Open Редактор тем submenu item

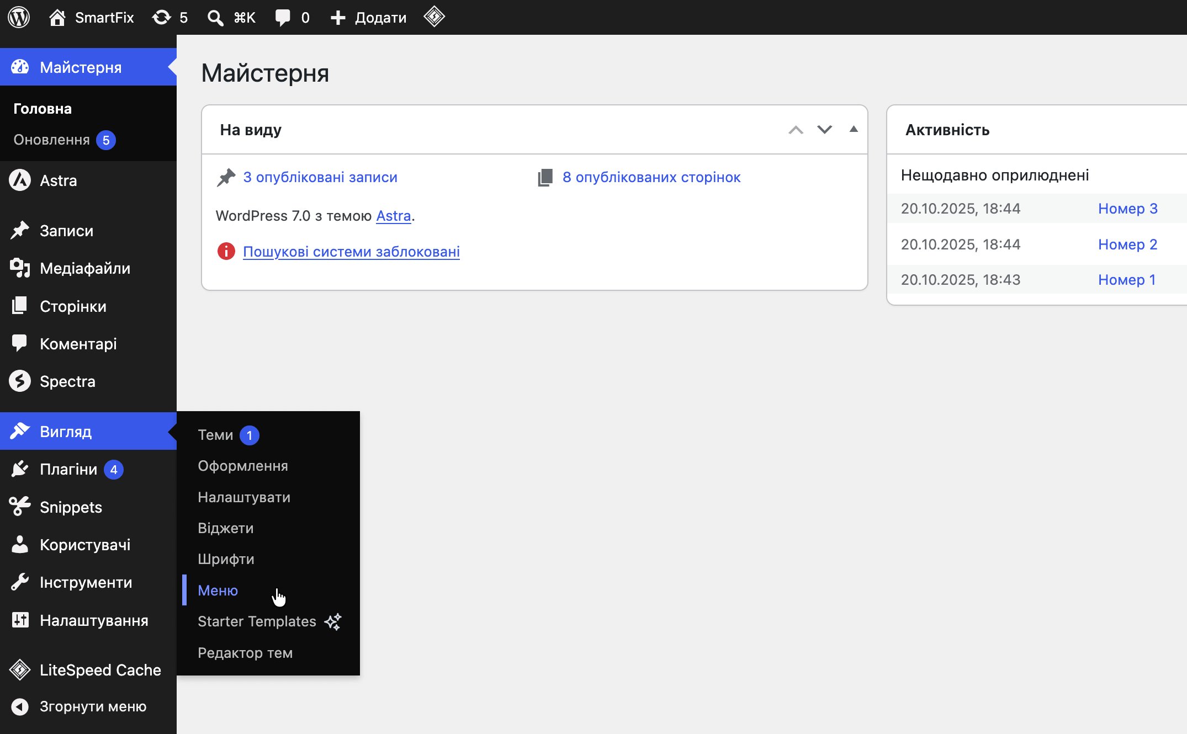click(x=245, y=653)
